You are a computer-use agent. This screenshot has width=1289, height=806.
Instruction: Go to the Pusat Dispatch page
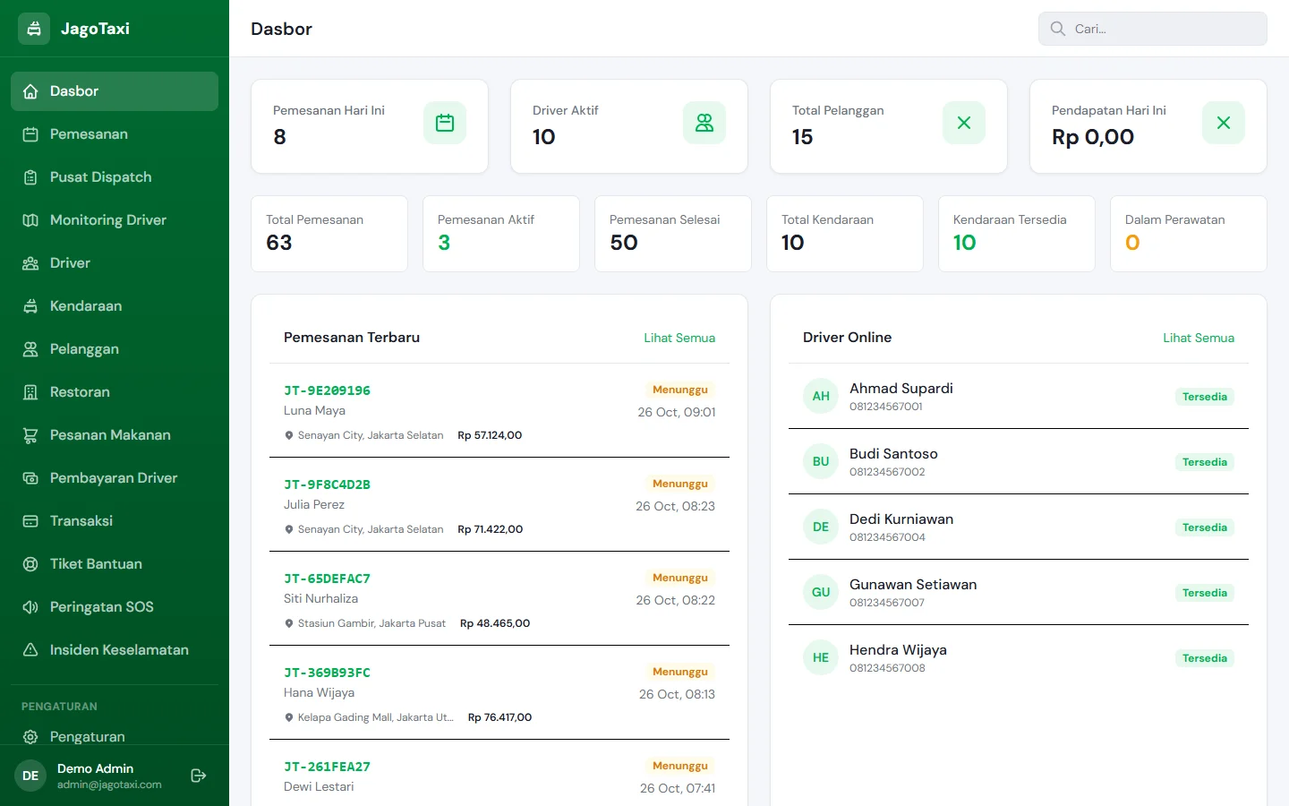point(115,177)
